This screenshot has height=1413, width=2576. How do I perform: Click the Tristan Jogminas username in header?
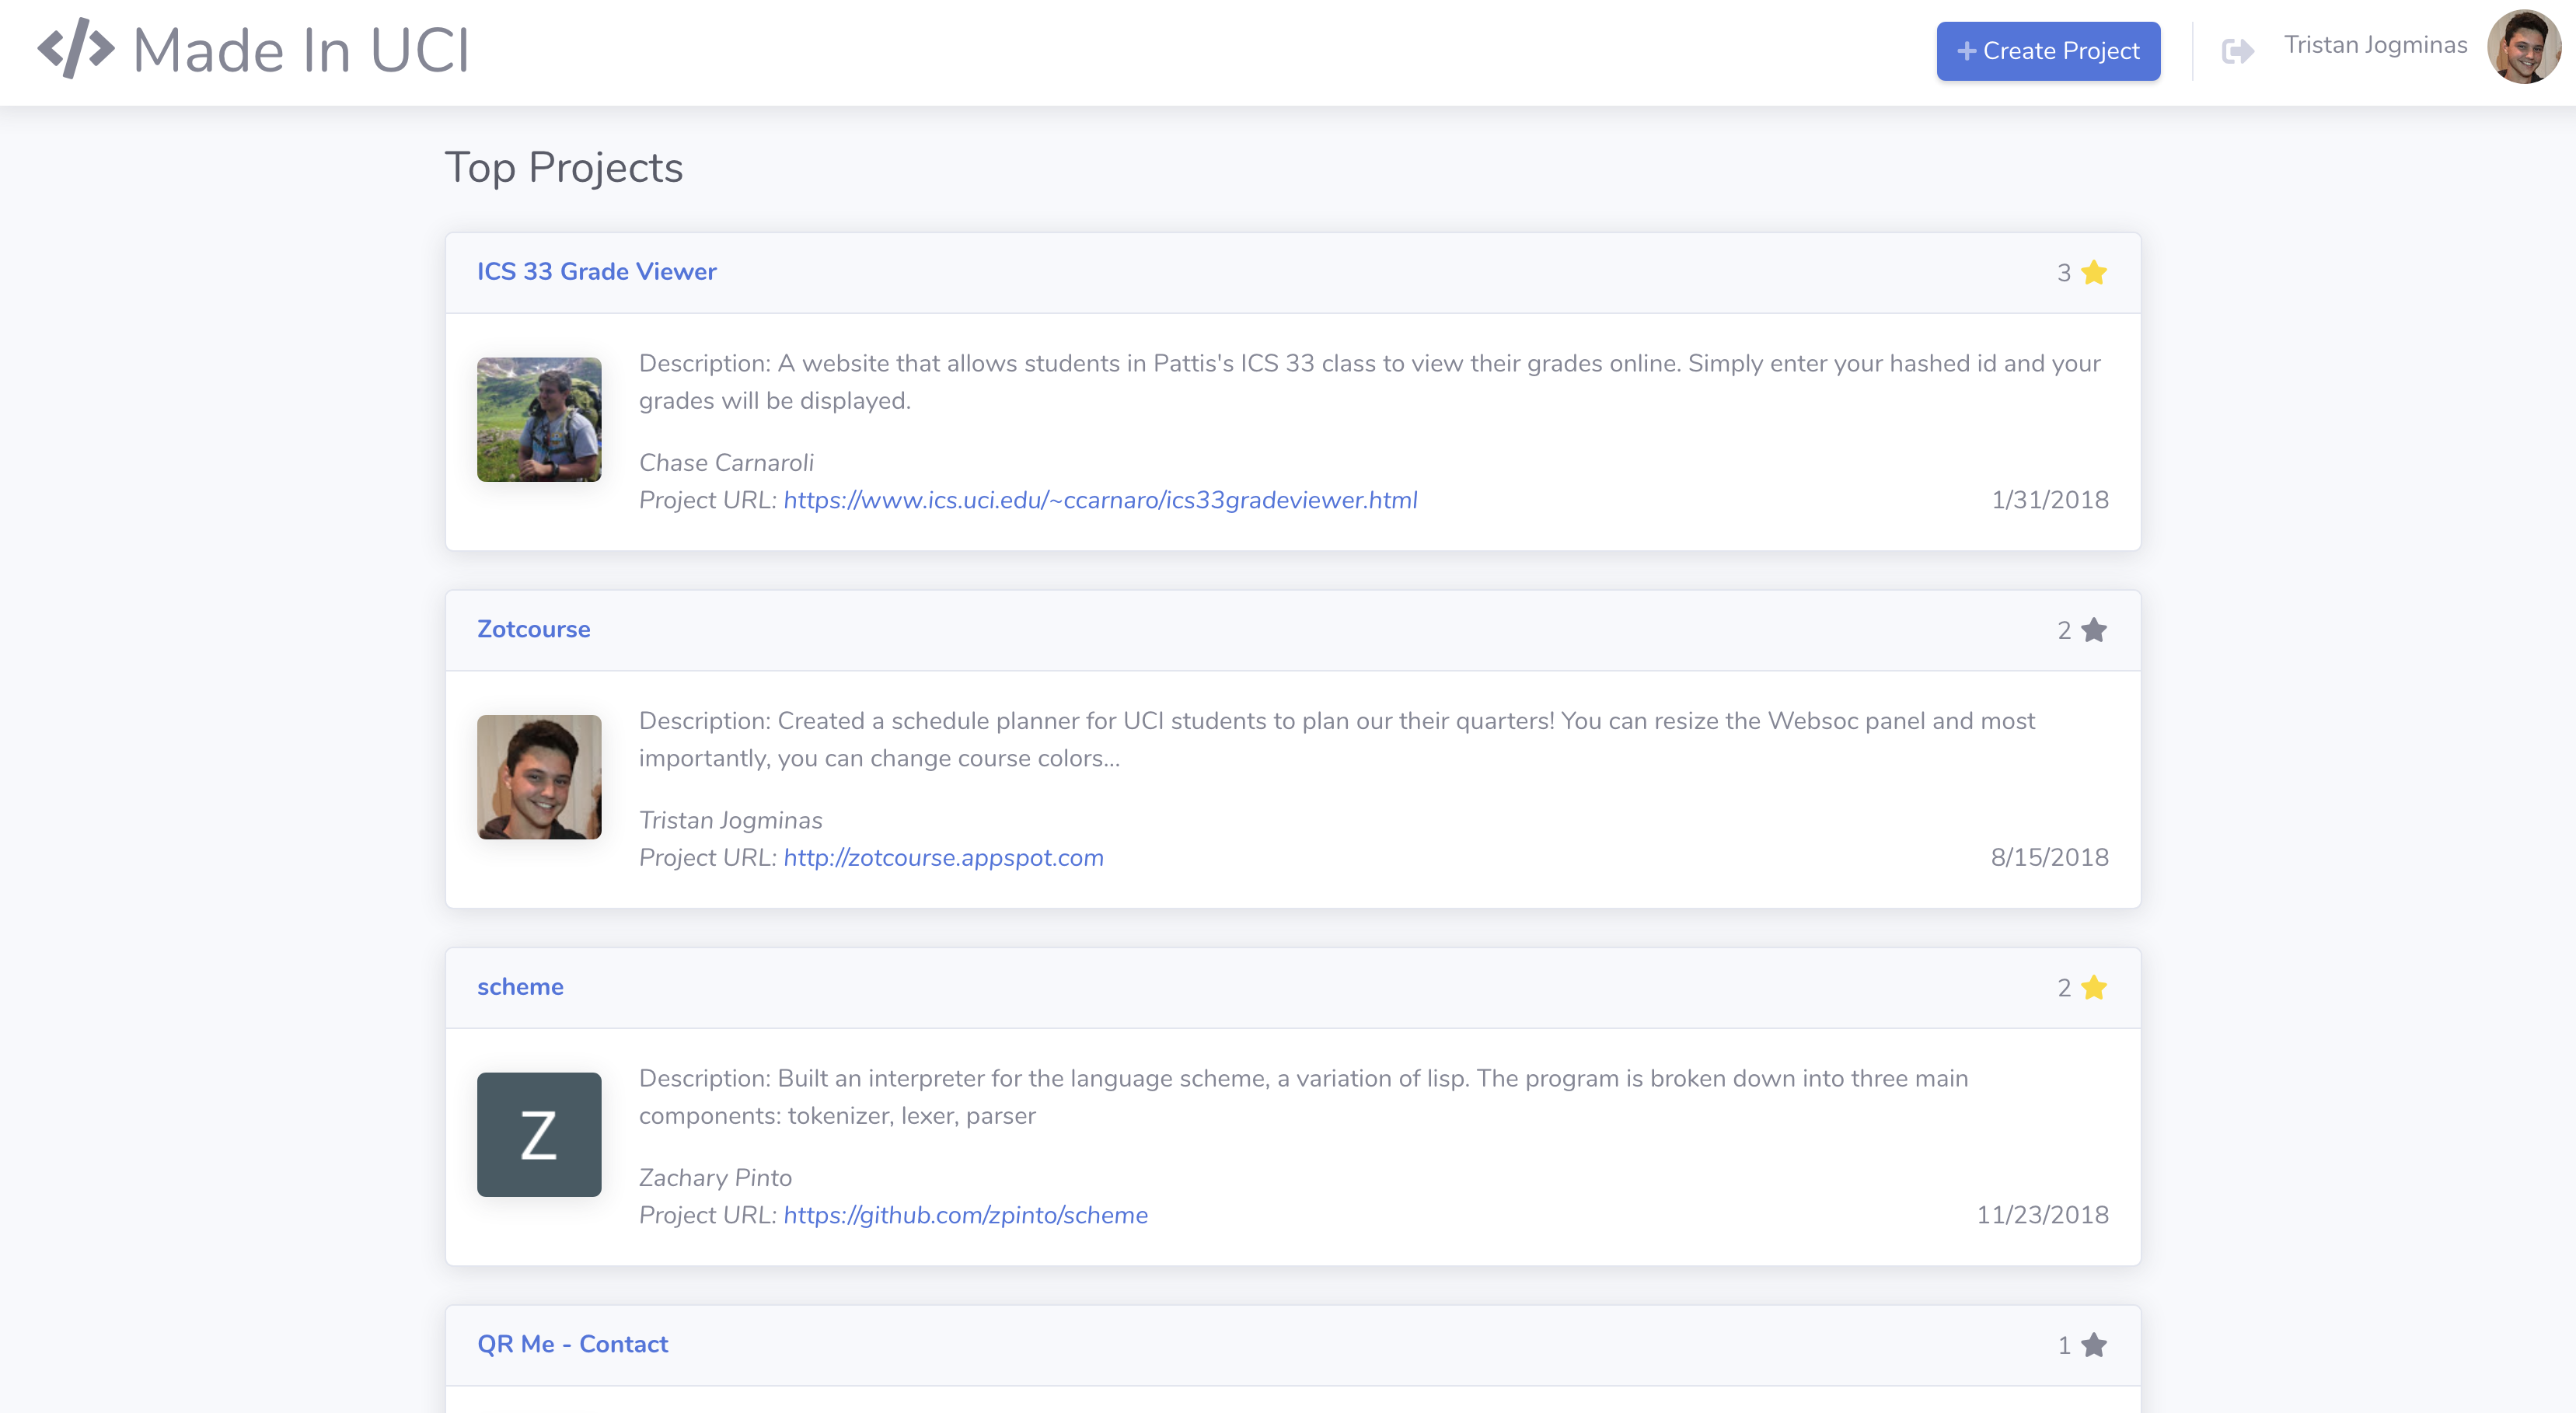[2375, 45]
